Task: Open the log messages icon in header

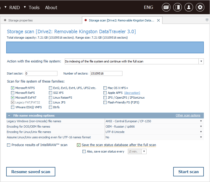Action: pyautogui.click(x=166, y=7)
